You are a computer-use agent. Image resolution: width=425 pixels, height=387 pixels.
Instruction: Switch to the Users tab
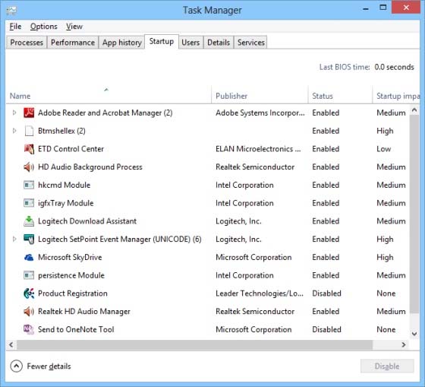point(190,43)
